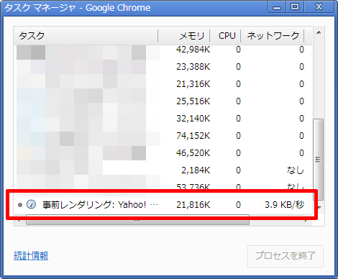The height and width of the screenshot is (279, 338).
Task: Select the row with 46,520K memory
Action: [163, 153]
